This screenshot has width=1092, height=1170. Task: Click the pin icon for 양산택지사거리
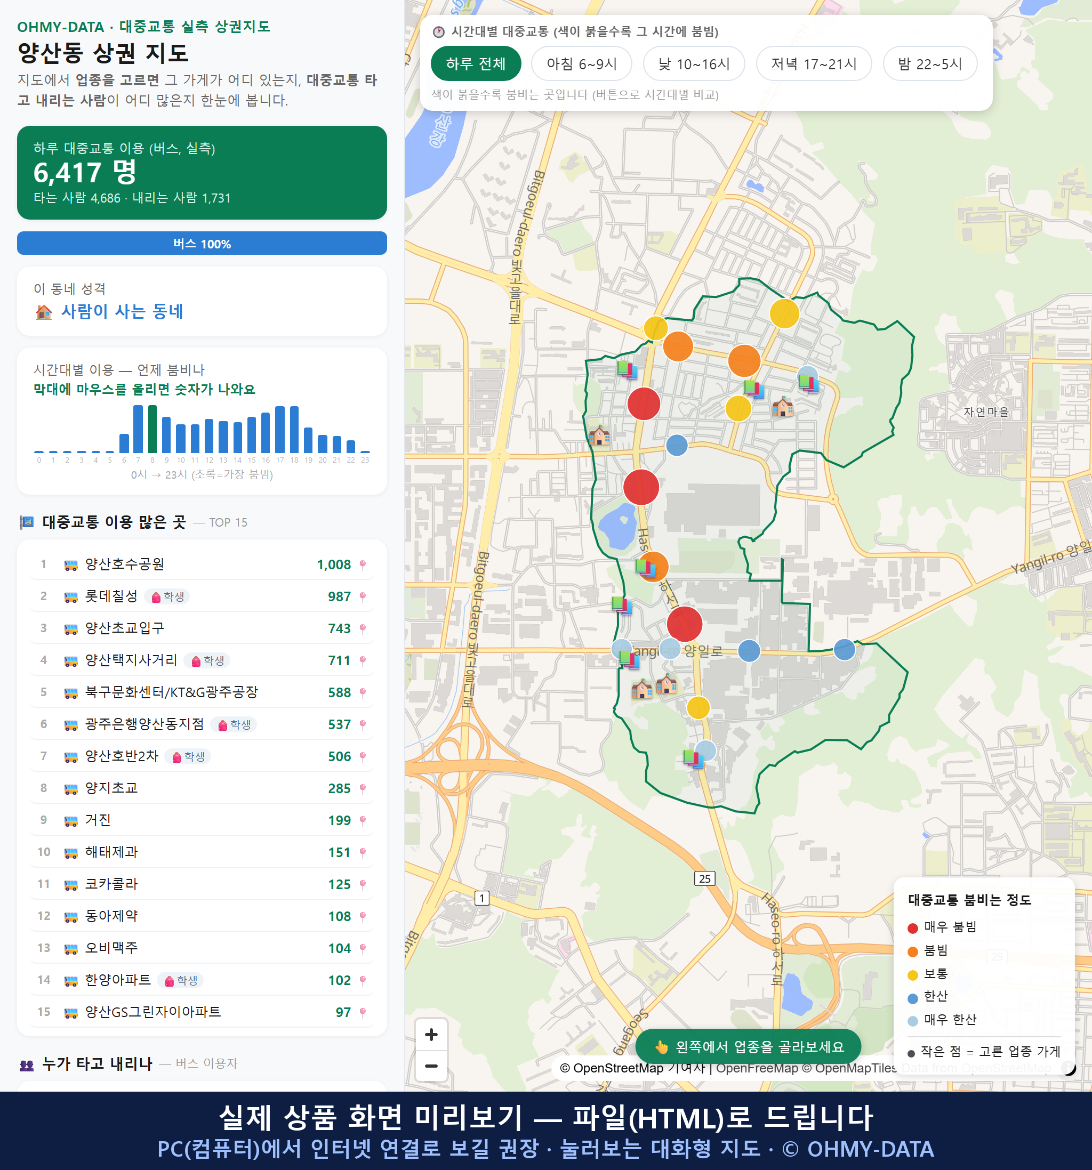coord(363,661)
